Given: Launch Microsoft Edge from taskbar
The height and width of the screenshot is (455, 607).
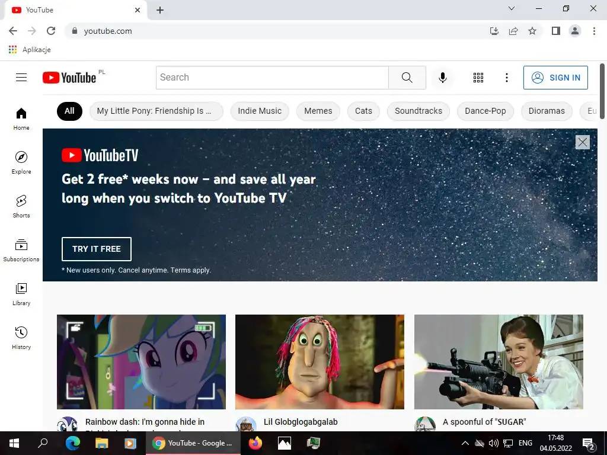Looking at the screenshot, I should 72,443.
